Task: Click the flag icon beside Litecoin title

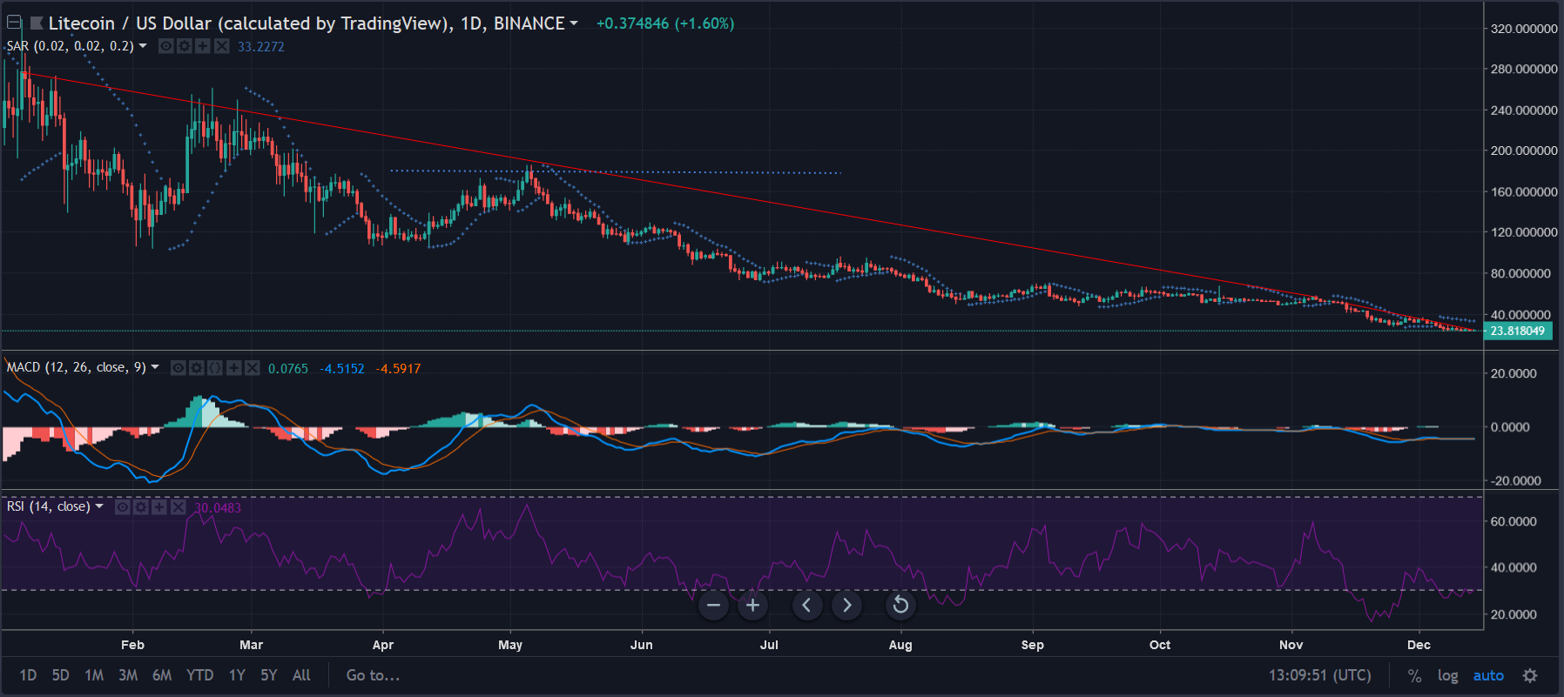Action: pyautogui.click(x=37, y=23)
